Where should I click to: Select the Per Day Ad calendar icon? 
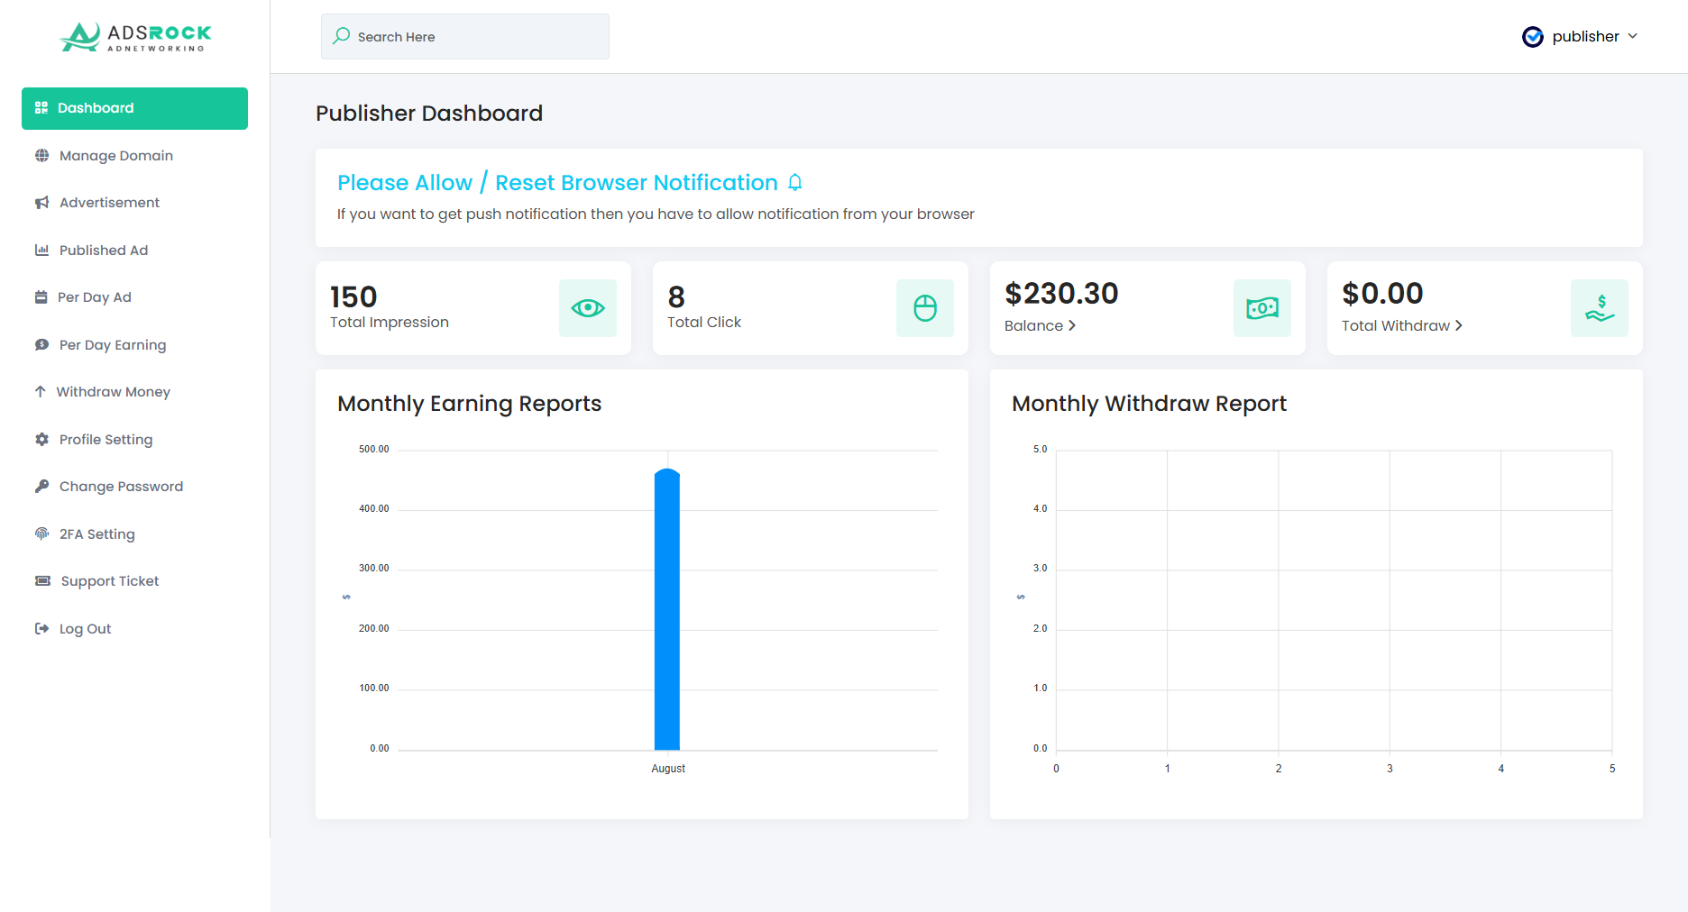pyautogui.click(x=41, y=296)
